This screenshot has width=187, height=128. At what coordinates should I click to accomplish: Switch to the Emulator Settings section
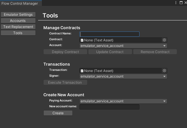point(18,15)
